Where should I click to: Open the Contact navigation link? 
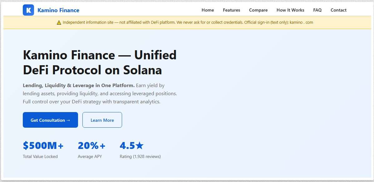click(x=338, y=10)
